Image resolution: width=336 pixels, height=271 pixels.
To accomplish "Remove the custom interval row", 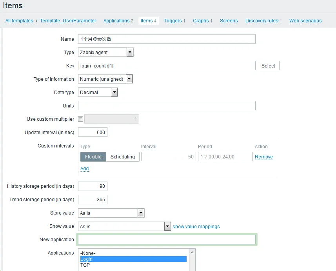I will click(264, 157).
